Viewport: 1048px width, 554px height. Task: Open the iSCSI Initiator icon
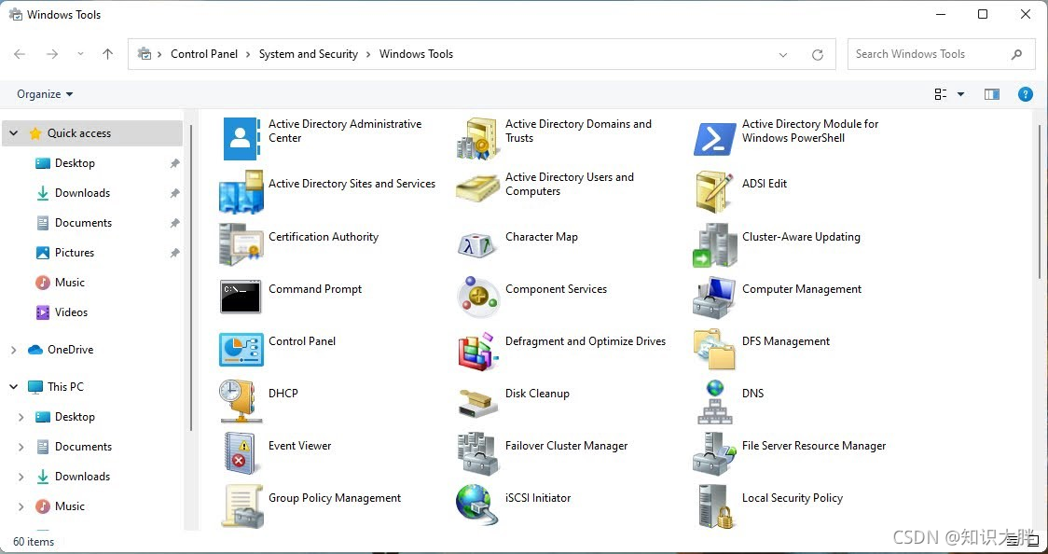[x=477, y=505]
